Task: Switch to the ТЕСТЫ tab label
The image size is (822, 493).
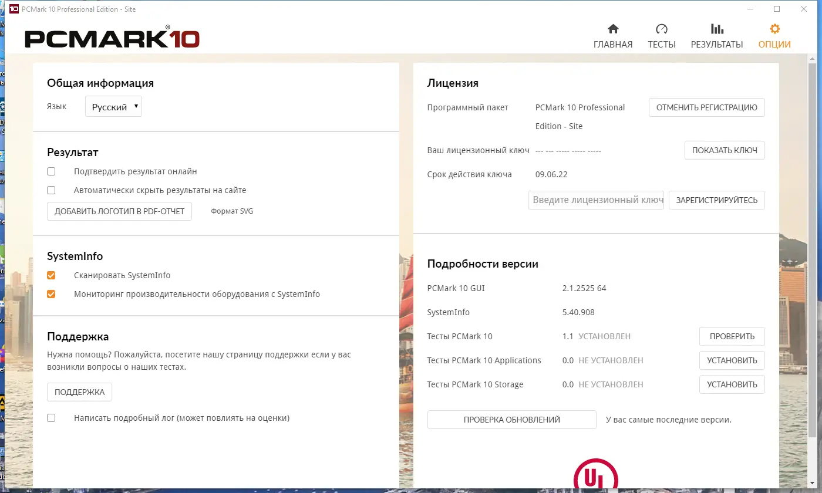Action: pyautogui.click(x=662, y=45)
